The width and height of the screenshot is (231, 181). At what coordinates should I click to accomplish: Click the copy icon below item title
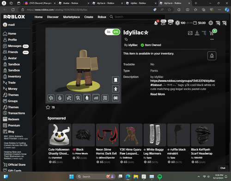click(x=126, y=39)
